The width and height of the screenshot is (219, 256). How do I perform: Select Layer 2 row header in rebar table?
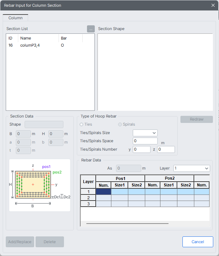(x=88, y=198)
